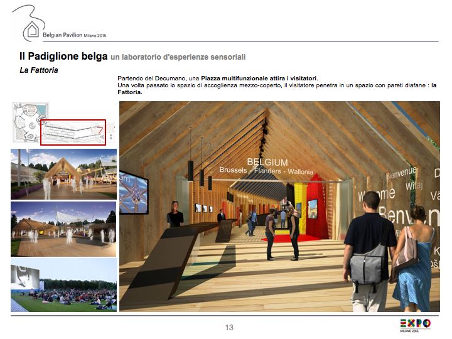Click the 'La Fattoria' section heading
452x339 pixels.
point(39,70)
